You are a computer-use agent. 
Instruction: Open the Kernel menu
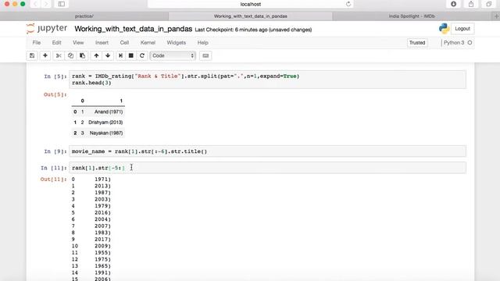pos(148,43)
